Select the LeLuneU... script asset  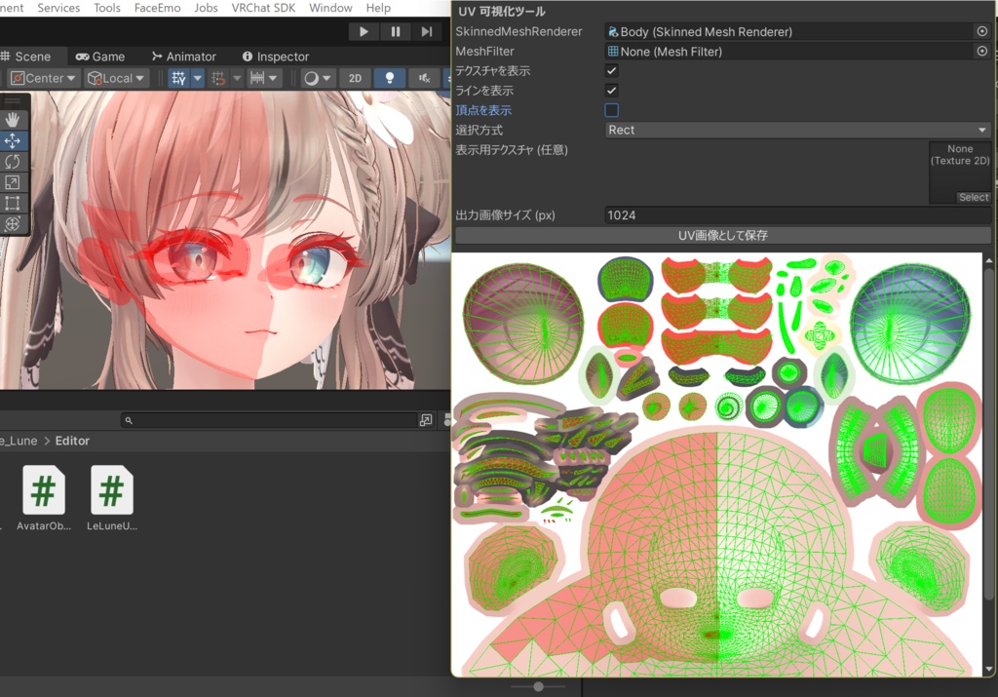(112, 498)
